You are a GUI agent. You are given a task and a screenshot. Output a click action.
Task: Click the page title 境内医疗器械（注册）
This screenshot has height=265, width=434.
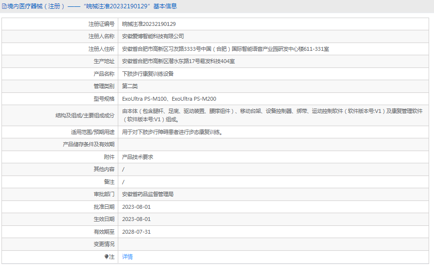pos(36,6)
